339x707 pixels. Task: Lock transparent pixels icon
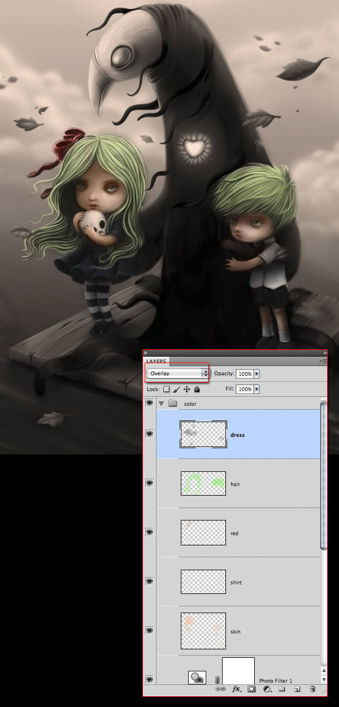coord(167,389)
